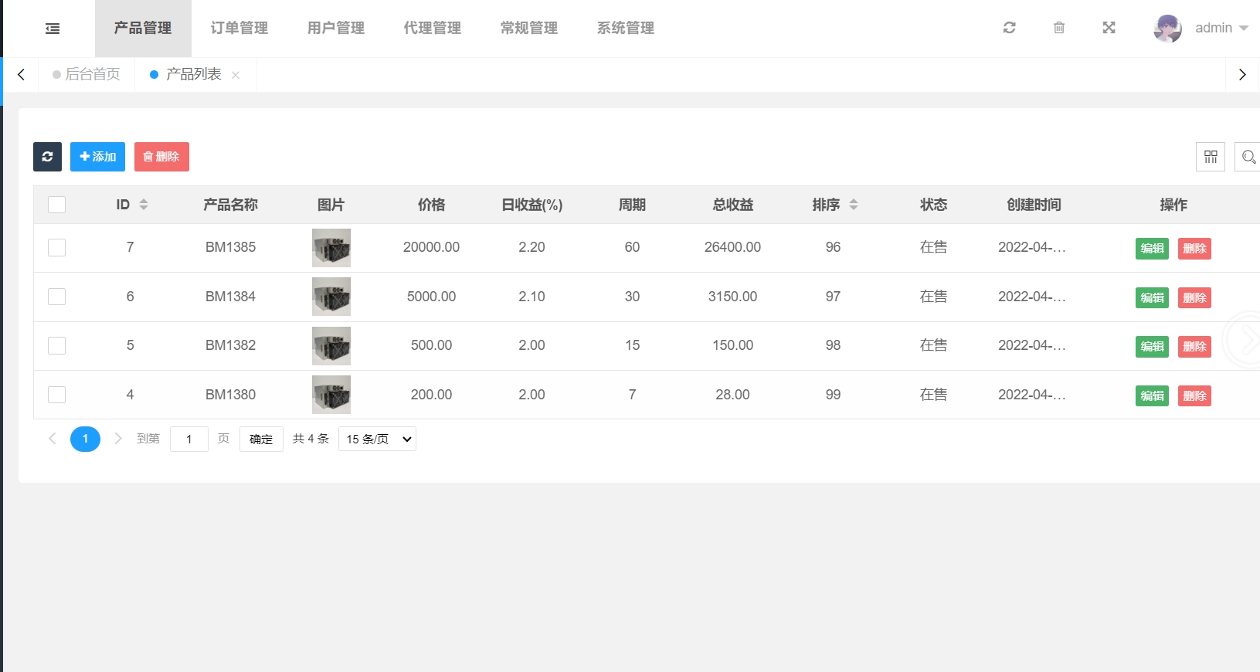The width and height of the screenshot is (1260, 672).
Task: Close the 产品列表 tab with X
Action: 236,75
